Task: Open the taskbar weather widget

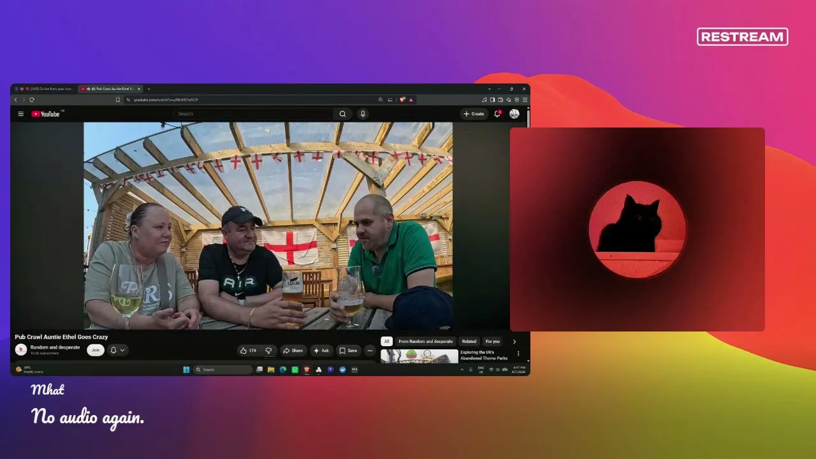Action: [31, 370]
